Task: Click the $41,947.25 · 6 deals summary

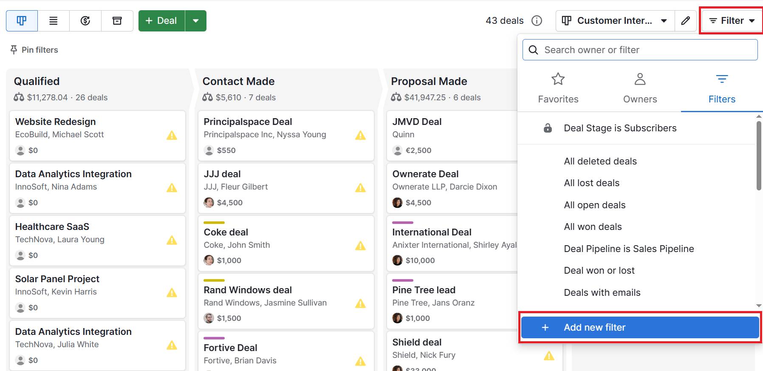Action: [442, 97]
